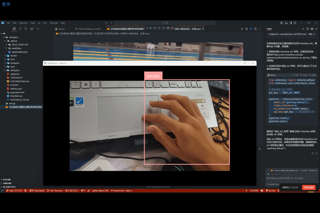The height and width of the screenshot is (213, 320).
Task: Toggle githd Express Off in status bar
Action: pyautogui.click(x=100, y=190)
